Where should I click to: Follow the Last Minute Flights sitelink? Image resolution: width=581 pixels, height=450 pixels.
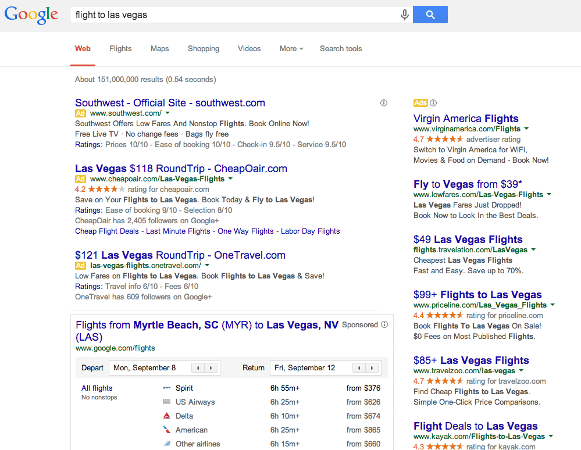(178, 231)
